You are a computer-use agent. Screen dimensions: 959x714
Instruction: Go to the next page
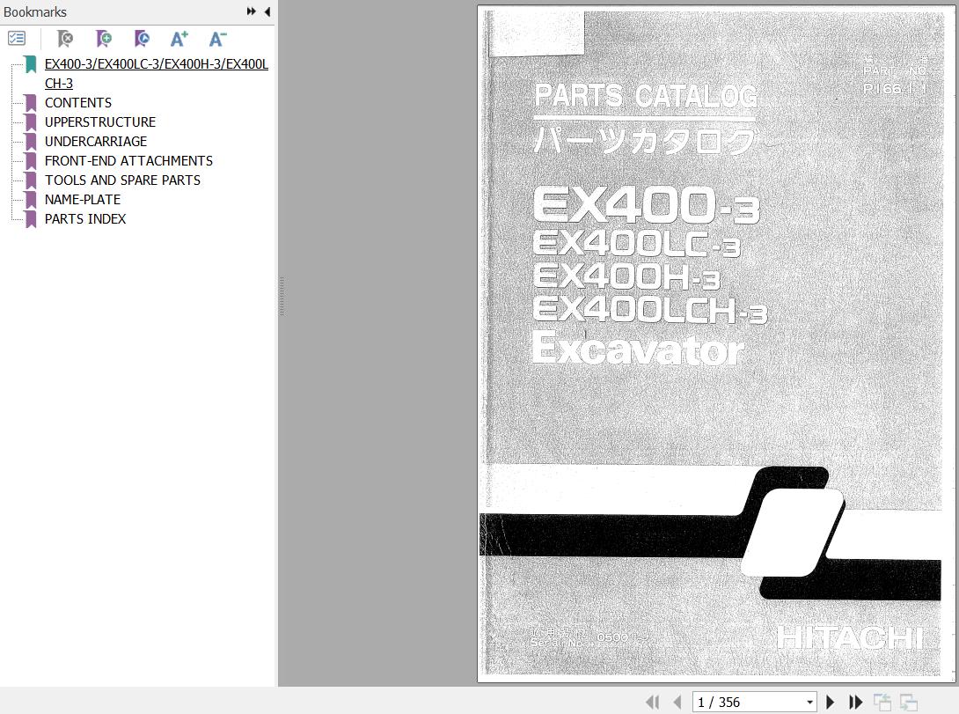(830, 703)
